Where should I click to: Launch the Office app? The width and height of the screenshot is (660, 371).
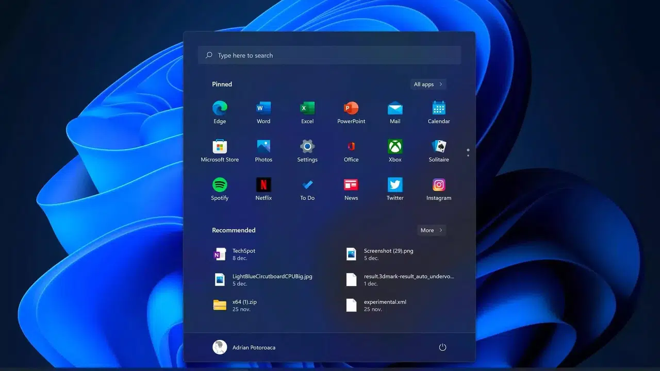click(x=351, y=146)
